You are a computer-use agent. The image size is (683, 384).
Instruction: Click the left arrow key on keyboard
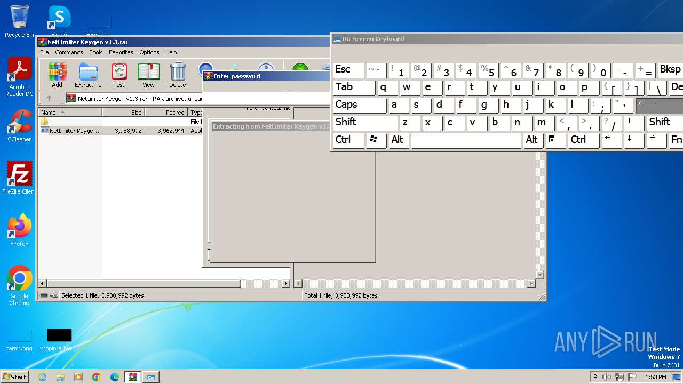[x=611, y=140]
